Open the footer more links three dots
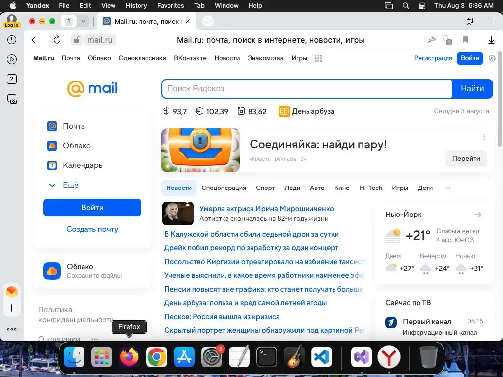 coord(95,339)
